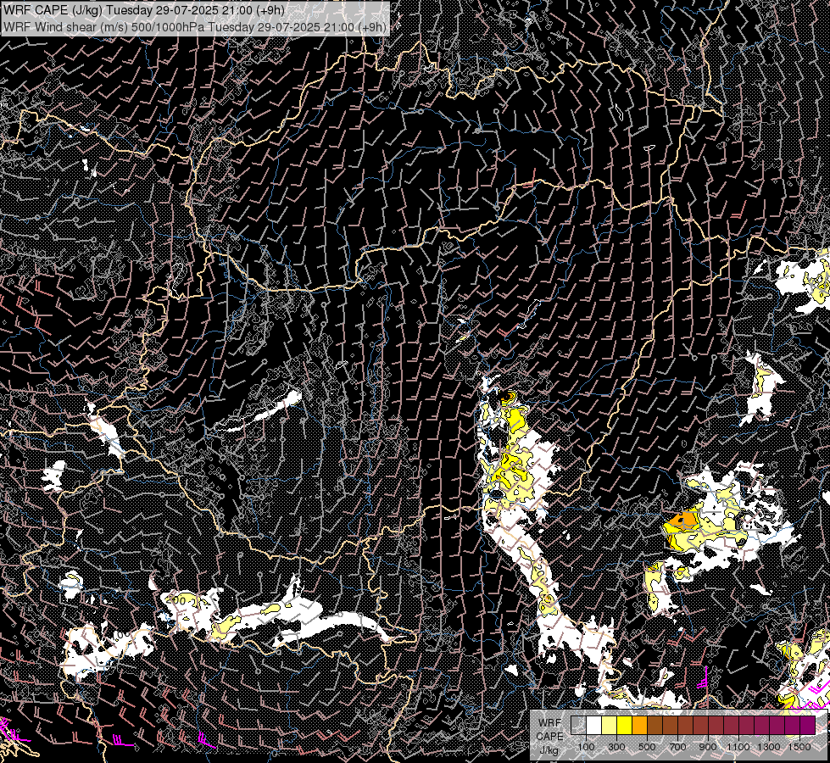Screen dimensions: 830x763
Task: Click the legend value 100
Action: (x=586, y=747)
